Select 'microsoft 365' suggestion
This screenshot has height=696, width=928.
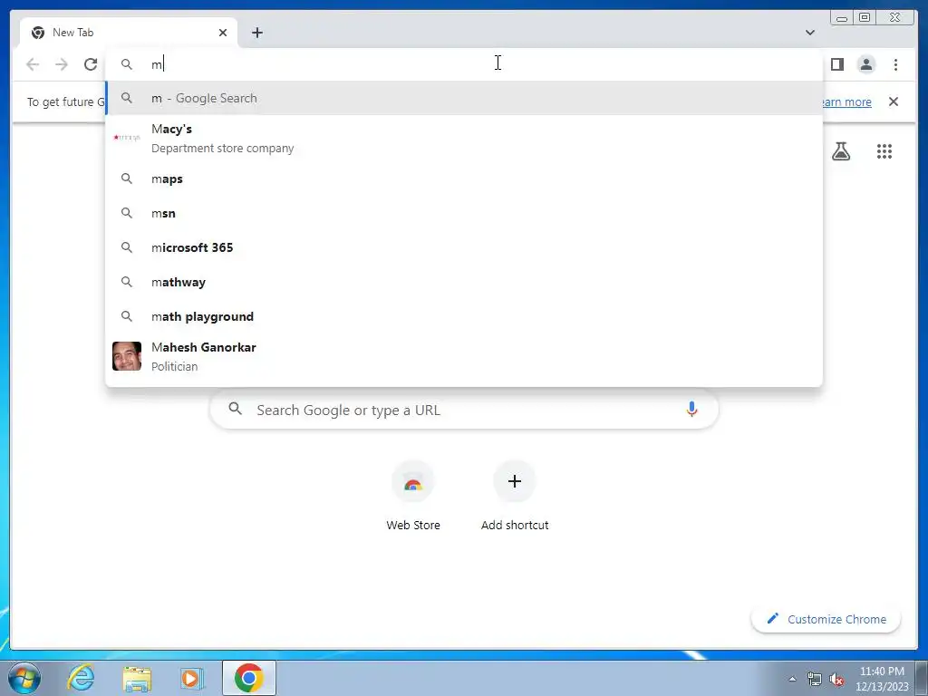point(464,247)
